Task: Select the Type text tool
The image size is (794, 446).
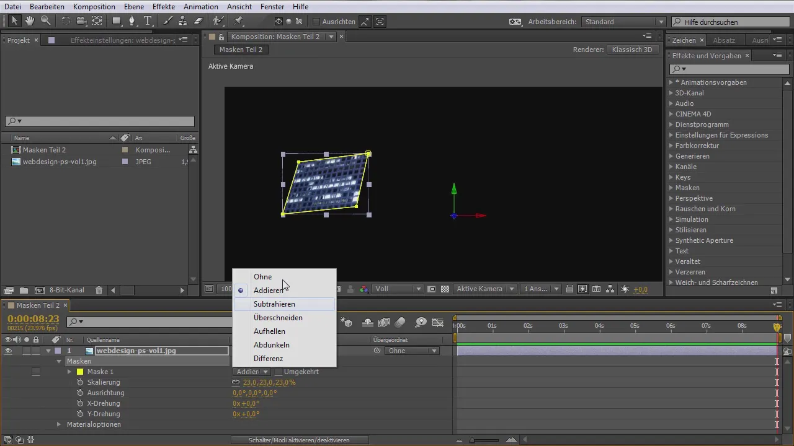Action: pyautogui.click(x=148, y=21)
